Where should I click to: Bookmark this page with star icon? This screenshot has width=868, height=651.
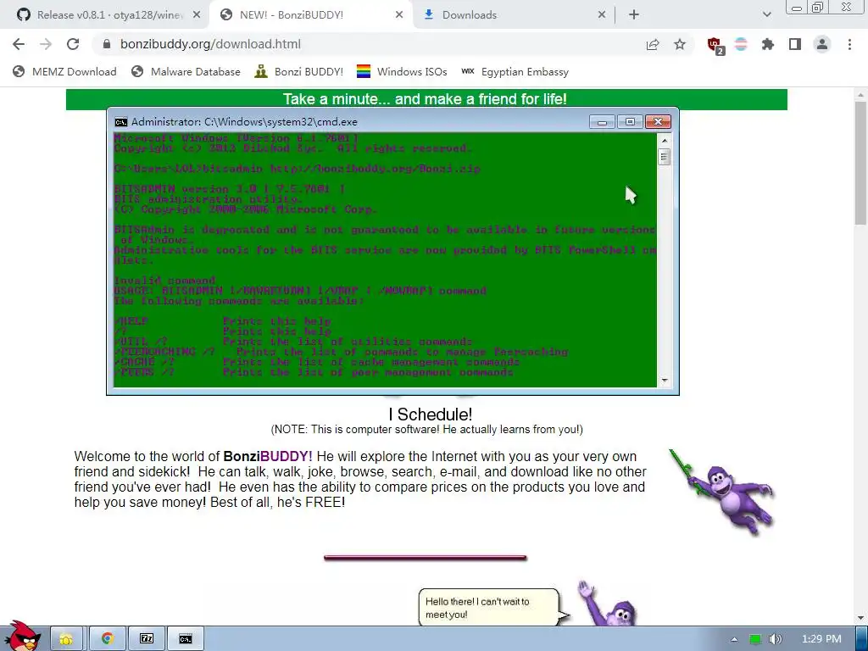[x=680, y=44]
